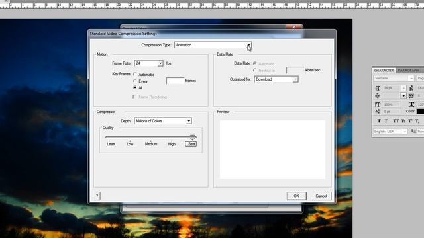Select the Automatic key frames radio button
This screenshot has height=238, width=424.
click(135, 75)
